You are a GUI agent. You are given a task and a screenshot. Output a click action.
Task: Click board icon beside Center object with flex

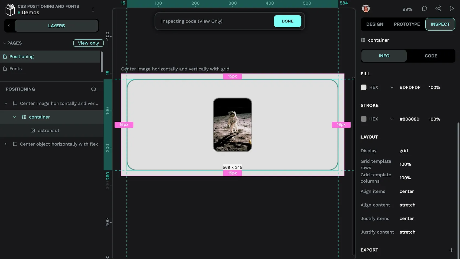pyautogui.click(x=15, y=144)
